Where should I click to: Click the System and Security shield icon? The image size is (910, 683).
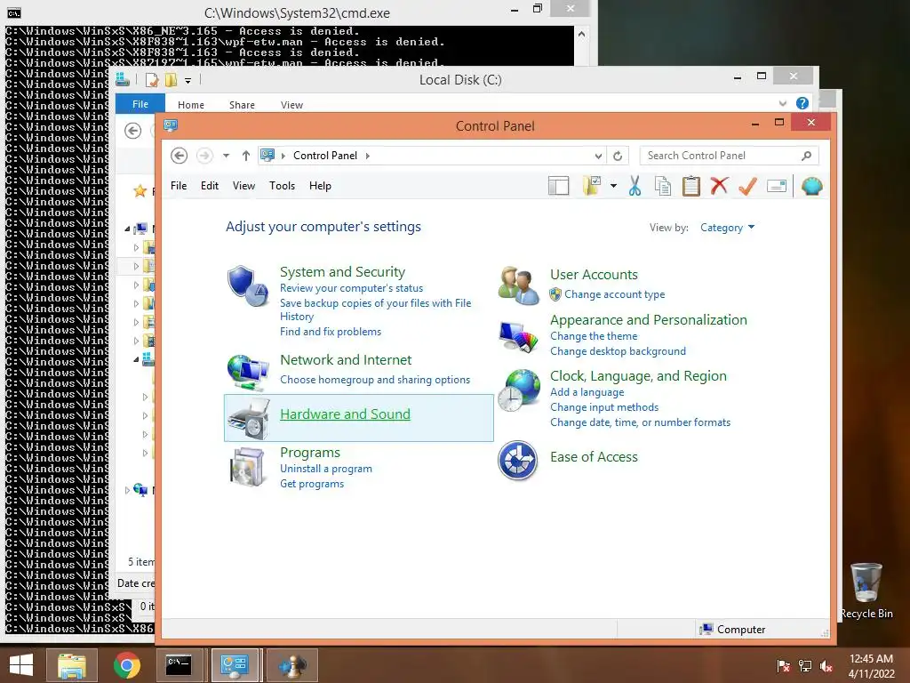coord(248,286)
